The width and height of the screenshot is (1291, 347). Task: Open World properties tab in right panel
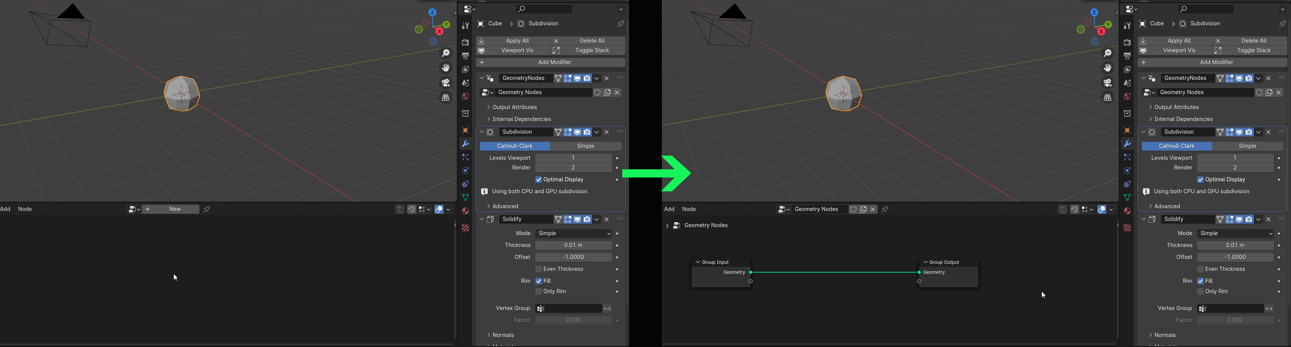[x=1127, y=96]
